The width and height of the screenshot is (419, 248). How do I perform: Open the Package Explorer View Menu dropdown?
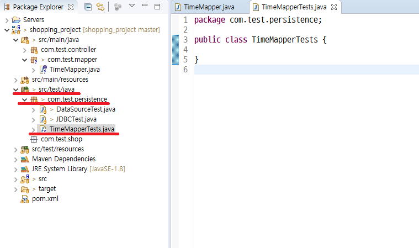(x=132, y=6)
